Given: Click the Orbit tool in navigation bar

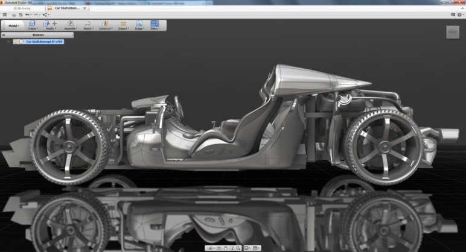Looking at the screenshot, I should (211, 248).
